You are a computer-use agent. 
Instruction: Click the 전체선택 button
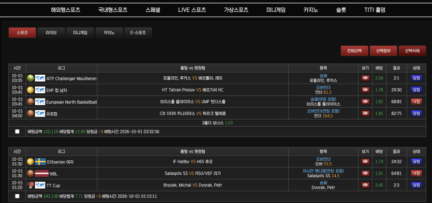[354, 50]
